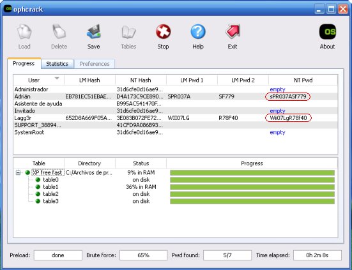The image size is (352, 270).
Task: Sort by the User column header arrow
Action: [57, 79]
